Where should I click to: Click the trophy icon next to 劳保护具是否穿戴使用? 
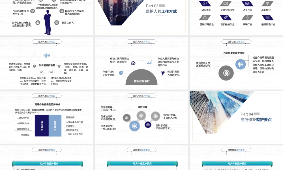pos(162,73)
